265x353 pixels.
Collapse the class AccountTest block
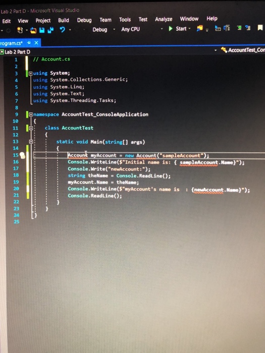pyautogui.click(x=31, y=128)
